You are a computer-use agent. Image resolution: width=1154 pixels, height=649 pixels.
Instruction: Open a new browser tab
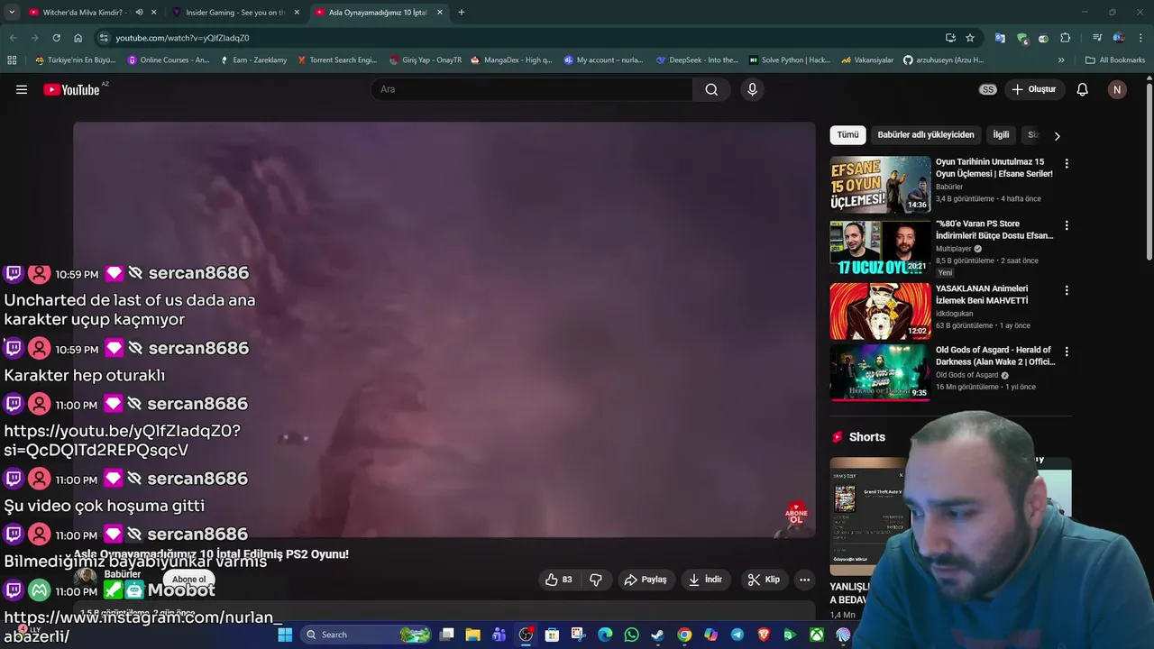[462, 13]
